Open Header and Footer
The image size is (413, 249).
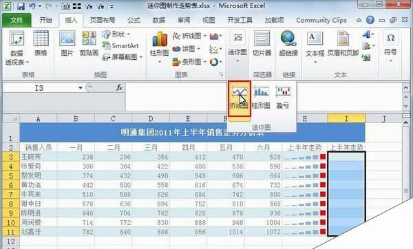343,44
